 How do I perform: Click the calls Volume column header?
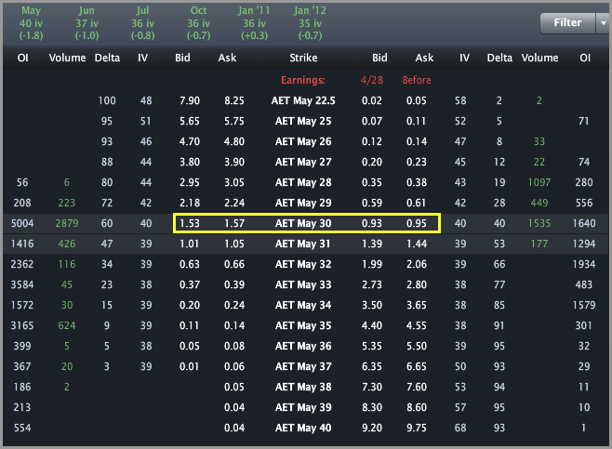click(67, 58)
